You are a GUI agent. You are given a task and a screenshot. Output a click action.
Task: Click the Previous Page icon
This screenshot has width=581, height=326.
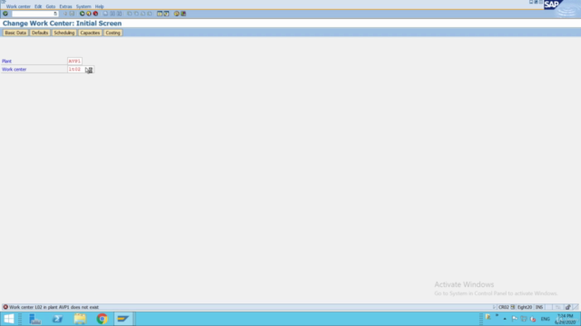pos(136,14)
